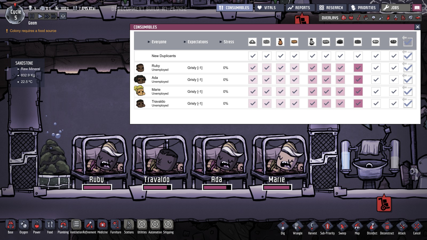Select the Shipping build category
The height and width of the screenshot is (240, 427).
168,227
